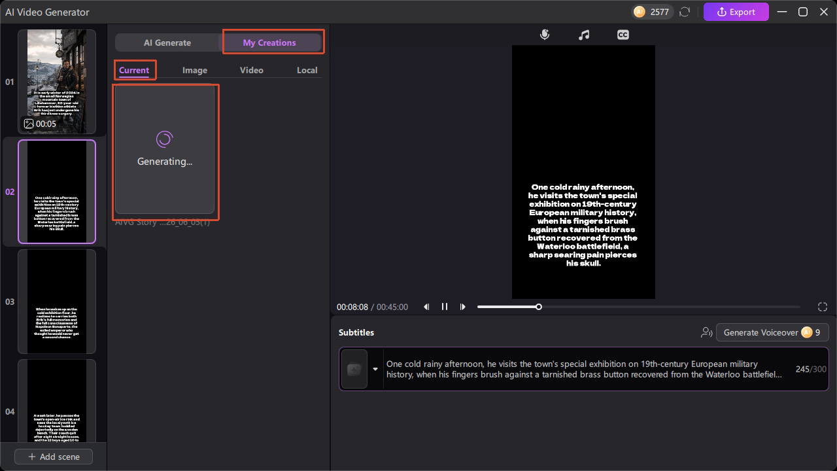Click the 00:05 duration on scene 01
The image size is (837, 471).
[x=46, y=124]
